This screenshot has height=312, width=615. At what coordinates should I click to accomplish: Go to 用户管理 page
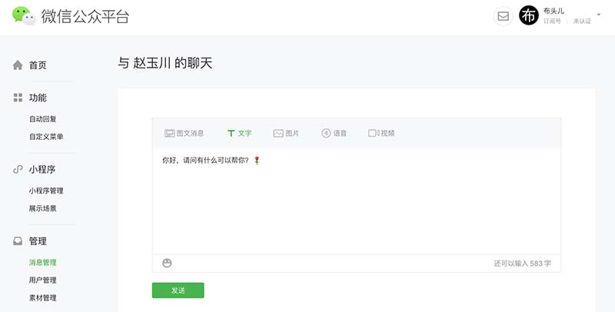tap(43, 280)
